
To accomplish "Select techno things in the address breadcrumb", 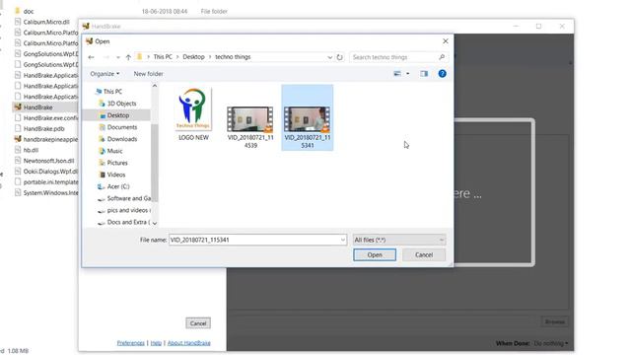I will point(233,57).
